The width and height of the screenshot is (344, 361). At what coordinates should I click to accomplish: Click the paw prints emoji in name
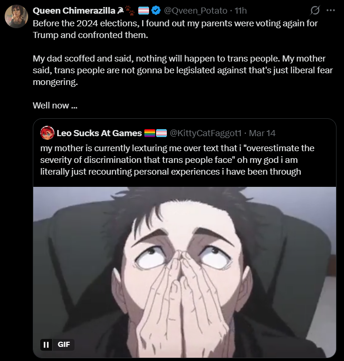click(x=130, y=11)
